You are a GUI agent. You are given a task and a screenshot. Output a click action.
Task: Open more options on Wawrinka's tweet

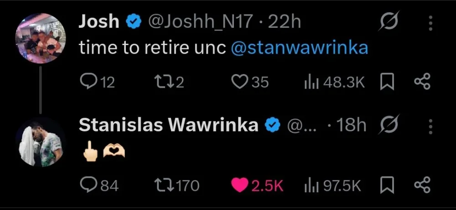[431, 127]
